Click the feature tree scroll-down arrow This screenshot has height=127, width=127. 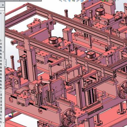(x=4, y=123)
